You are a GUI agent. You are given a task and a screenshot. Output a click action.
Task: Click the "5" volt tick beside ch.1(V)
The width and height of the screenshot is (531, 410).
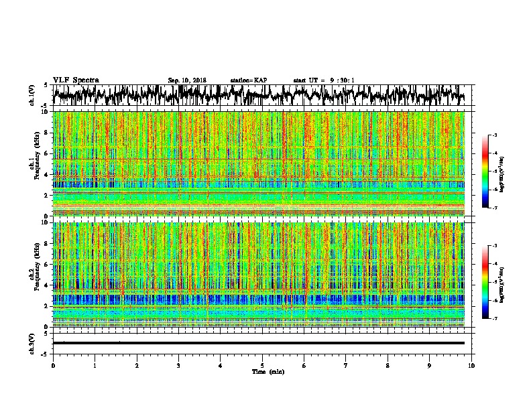point(46,85)
